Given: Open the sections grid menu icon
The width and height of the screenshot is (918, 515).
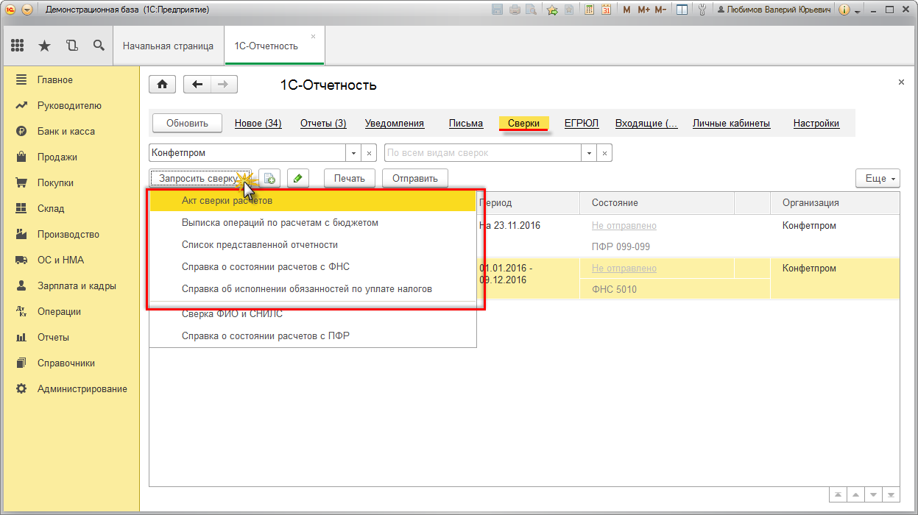Looking at the screenshot, I should [x=18, y=46].
